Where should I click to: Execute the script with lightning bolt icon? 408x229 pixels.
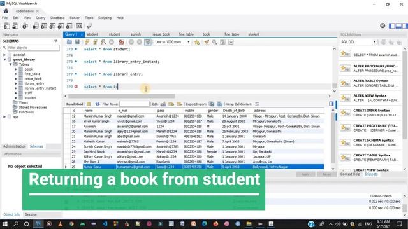click(x=87, y=42)
